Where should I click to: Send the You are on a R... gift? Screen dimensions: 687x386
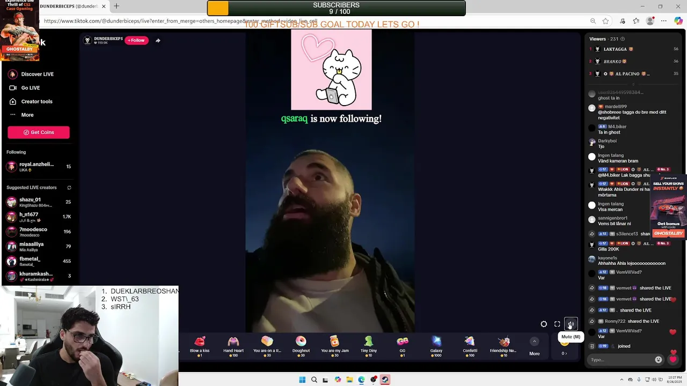(267, 346)
